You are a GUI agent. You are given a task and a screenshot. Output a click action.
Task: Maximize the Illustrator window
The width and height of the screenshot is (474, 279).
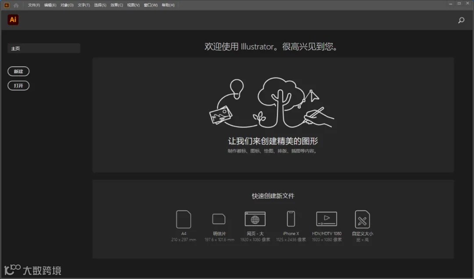(x=459, y=4)
